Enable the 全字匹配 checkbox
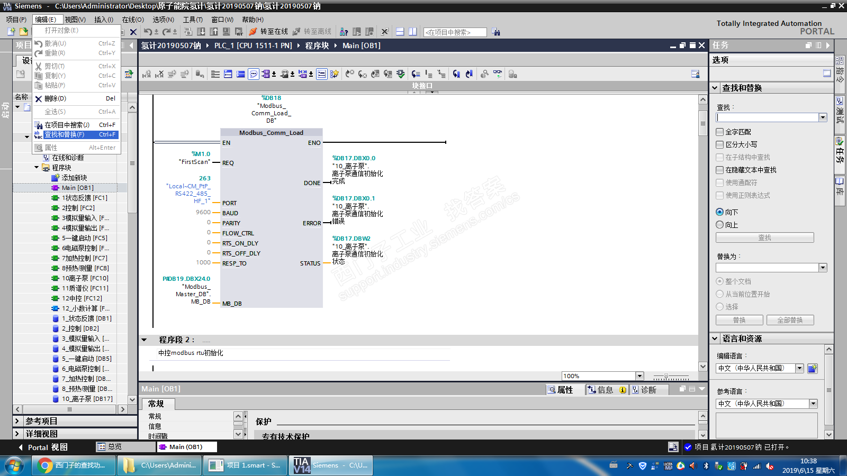Screen dimensions: 847x476 [x=719, y=132]
